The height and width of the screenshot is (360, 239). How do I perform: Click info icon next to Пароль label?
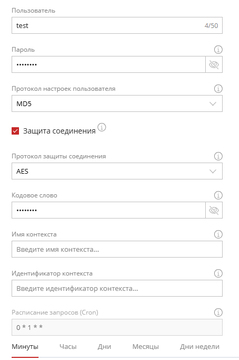(x=218, y=50)
